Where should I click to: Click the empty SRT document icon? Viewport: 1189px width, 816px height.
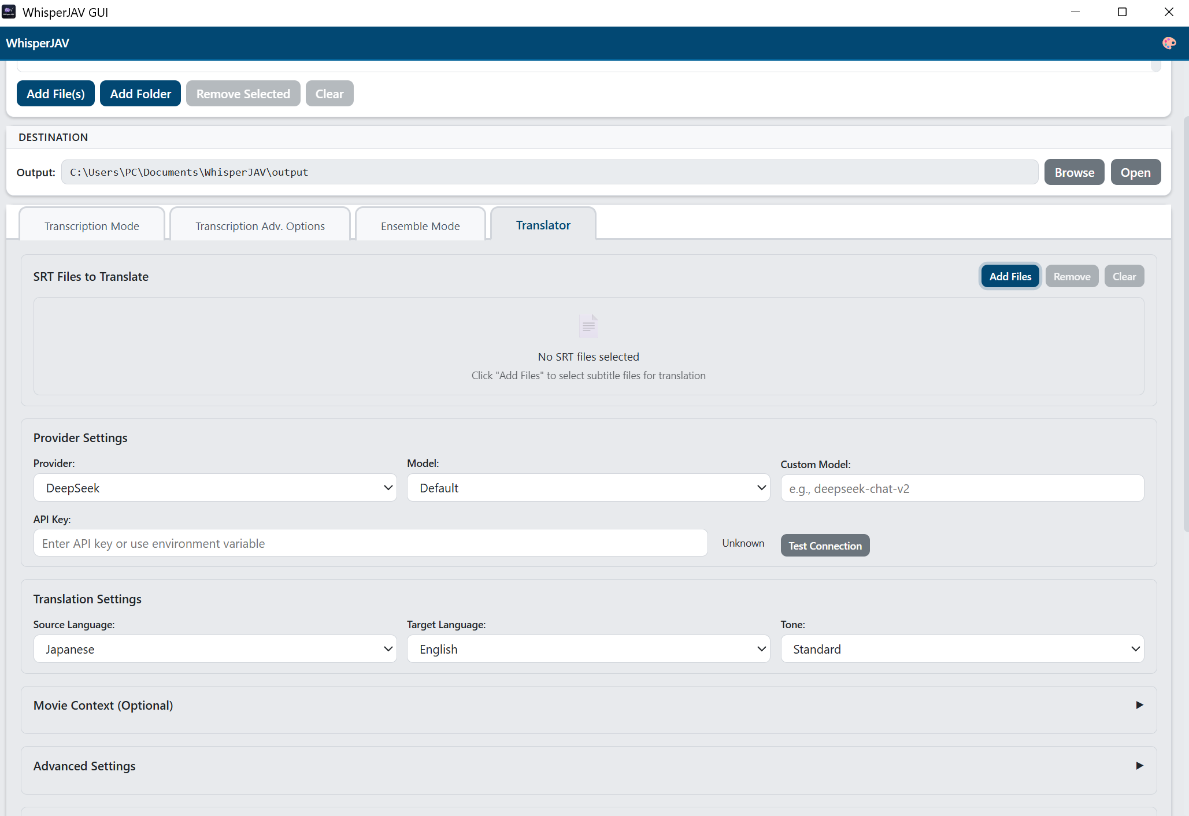(x=588, y=327)
